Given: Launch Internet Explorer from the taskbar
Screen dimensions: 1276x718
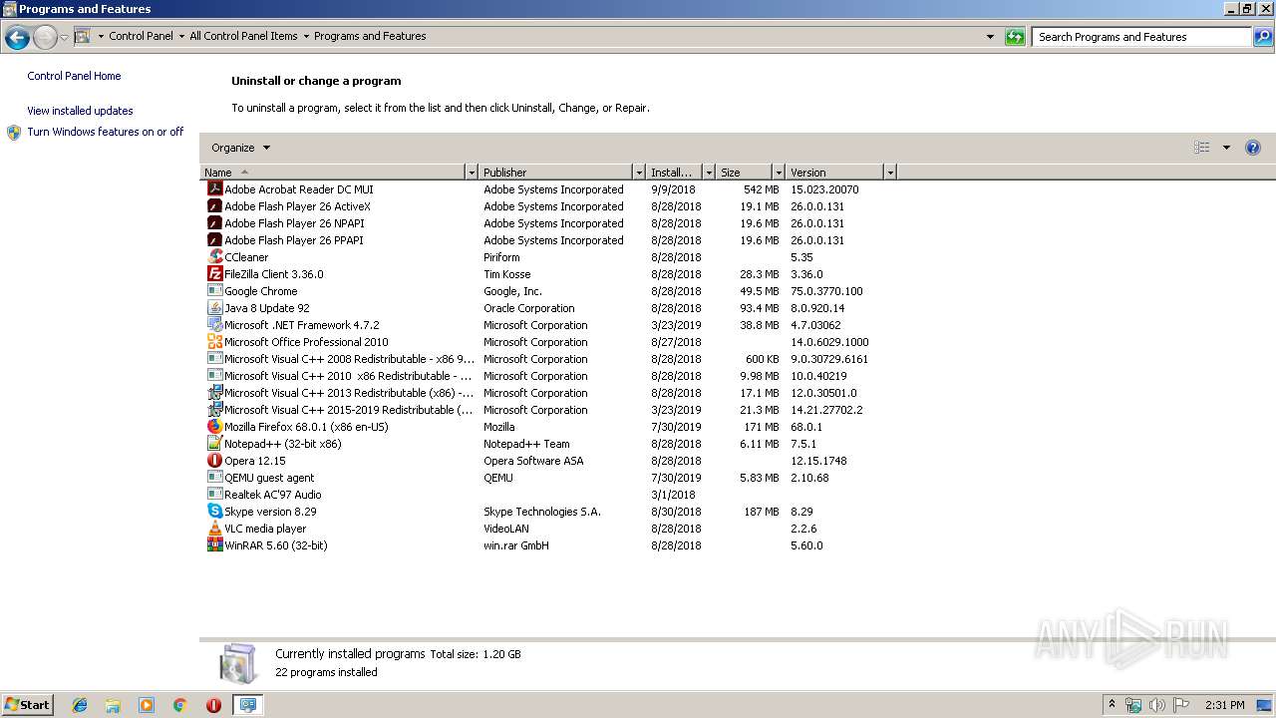Looking at the screenshot, I should (x=80, y=705).
